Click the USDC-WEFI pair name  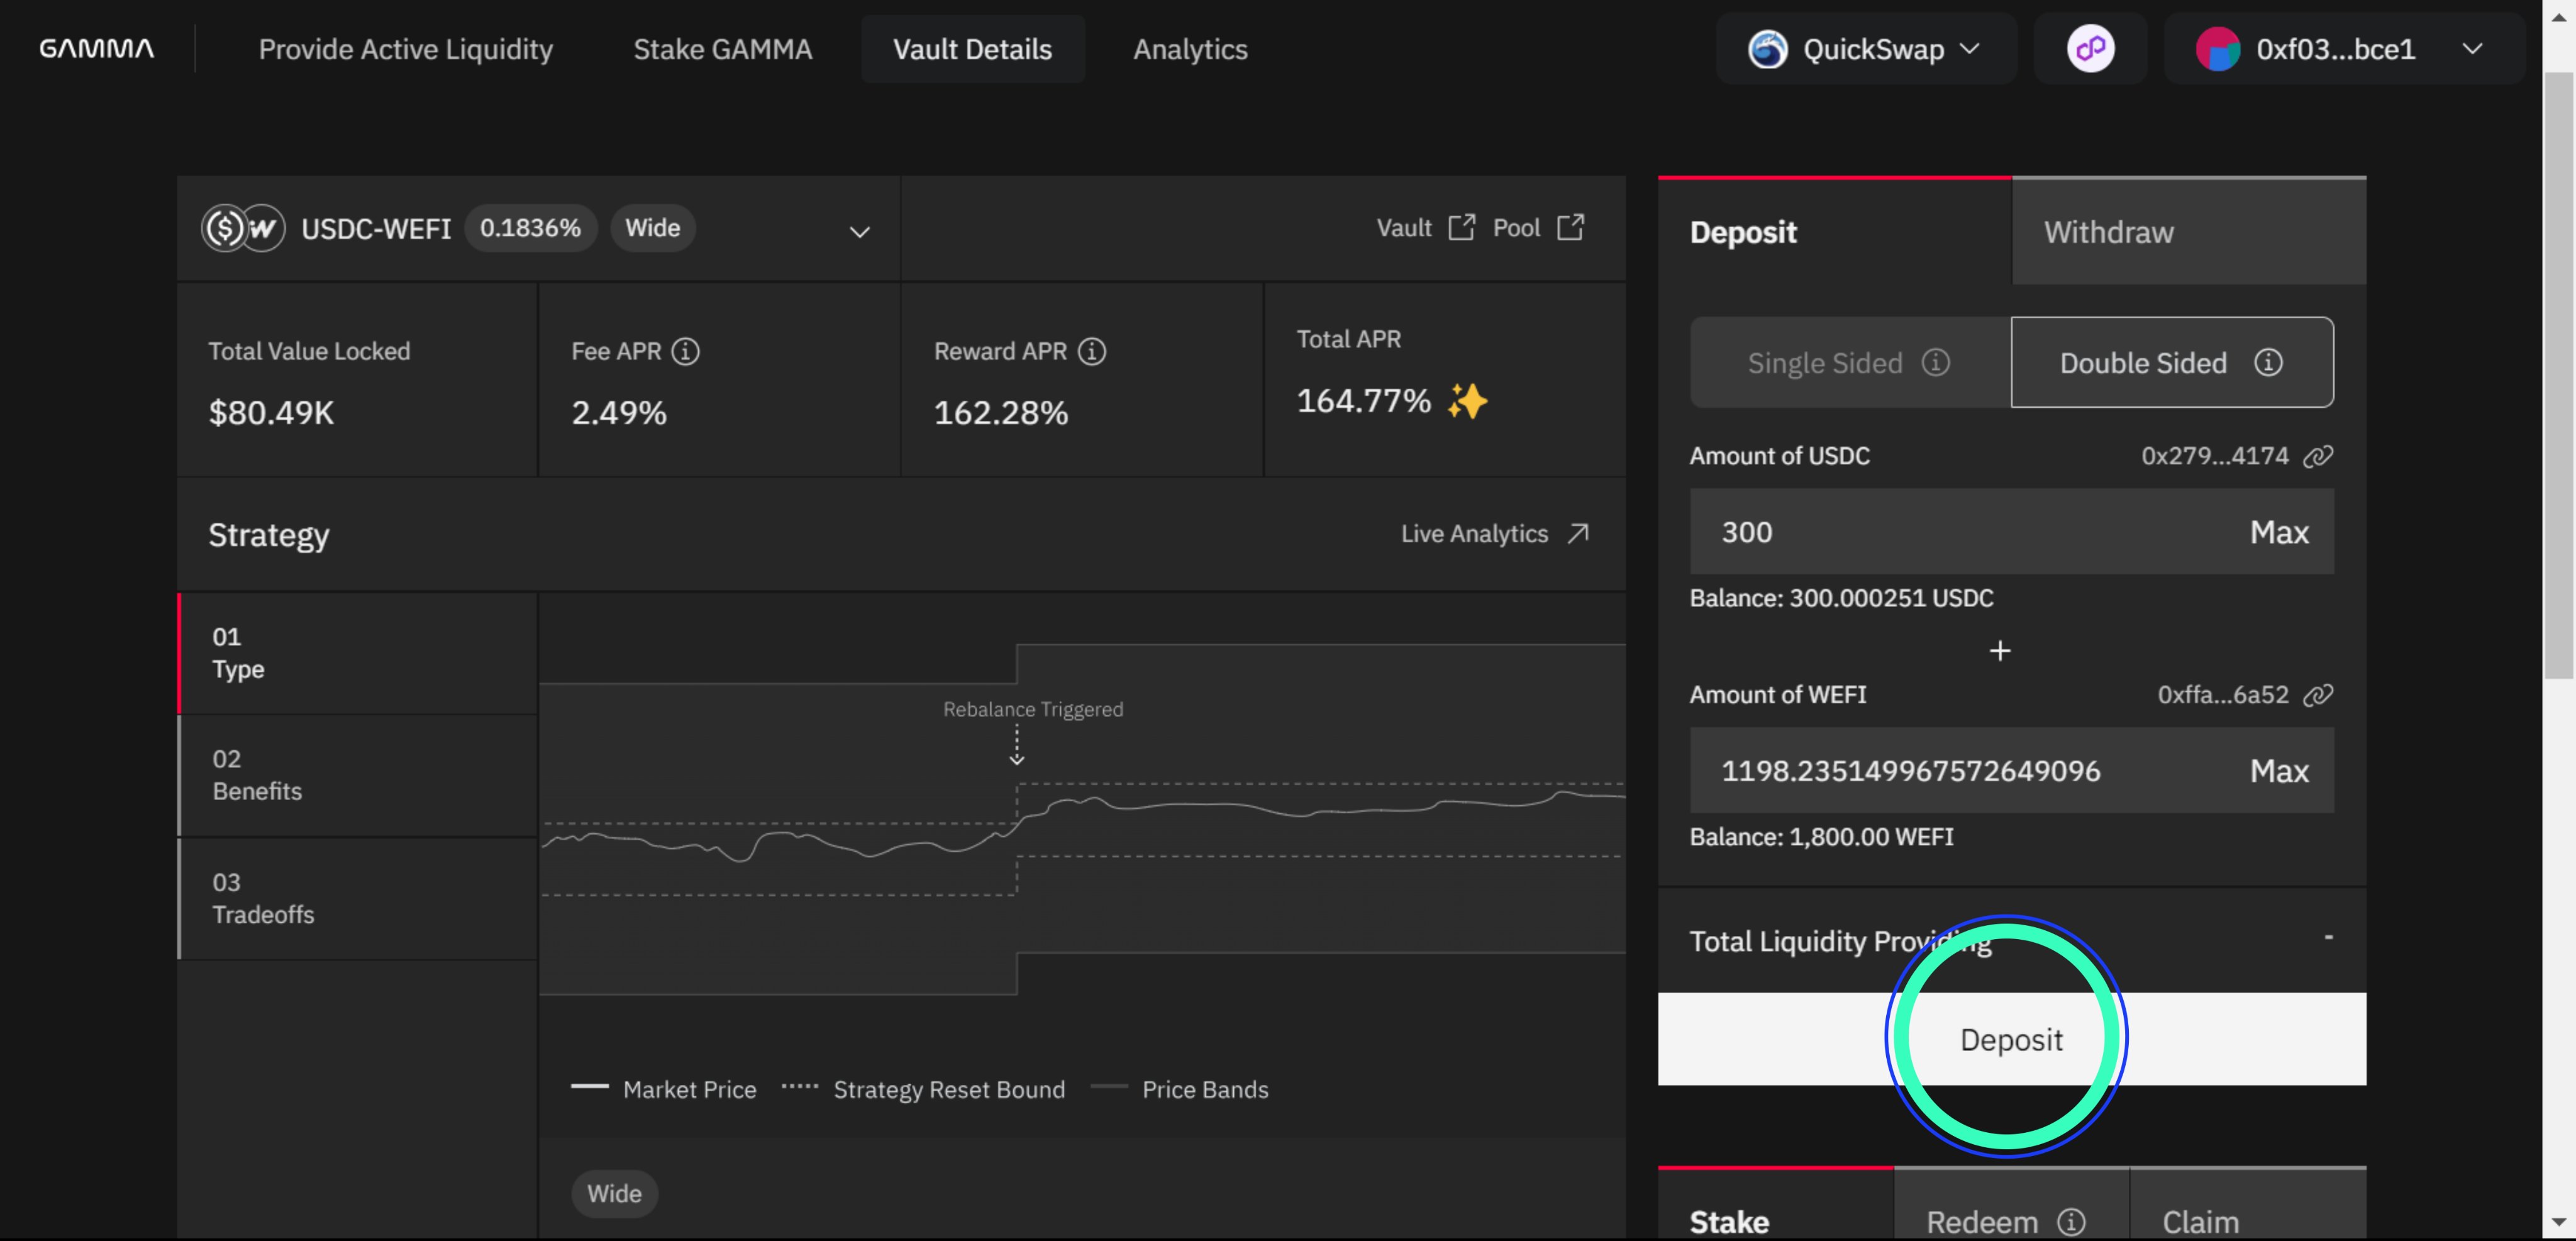coord(376,229)
